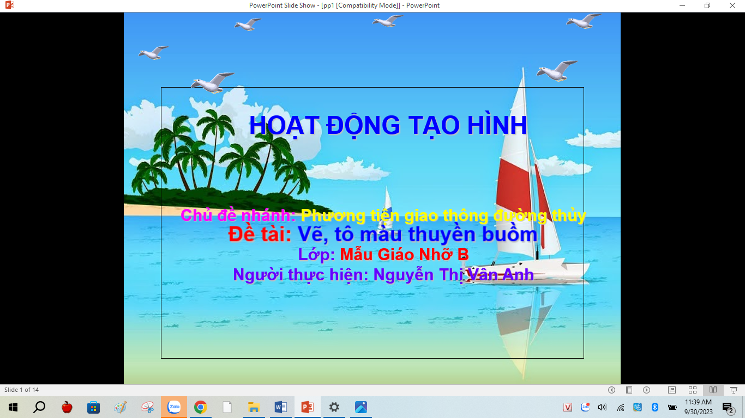Open the slide menu icon in status bar
This screenshot has height=418, width=745.
point(629,390)
